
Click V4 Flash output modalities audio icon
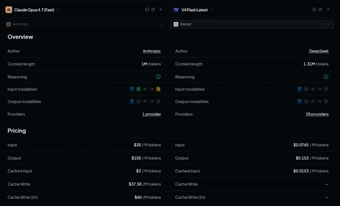point(312,101)
